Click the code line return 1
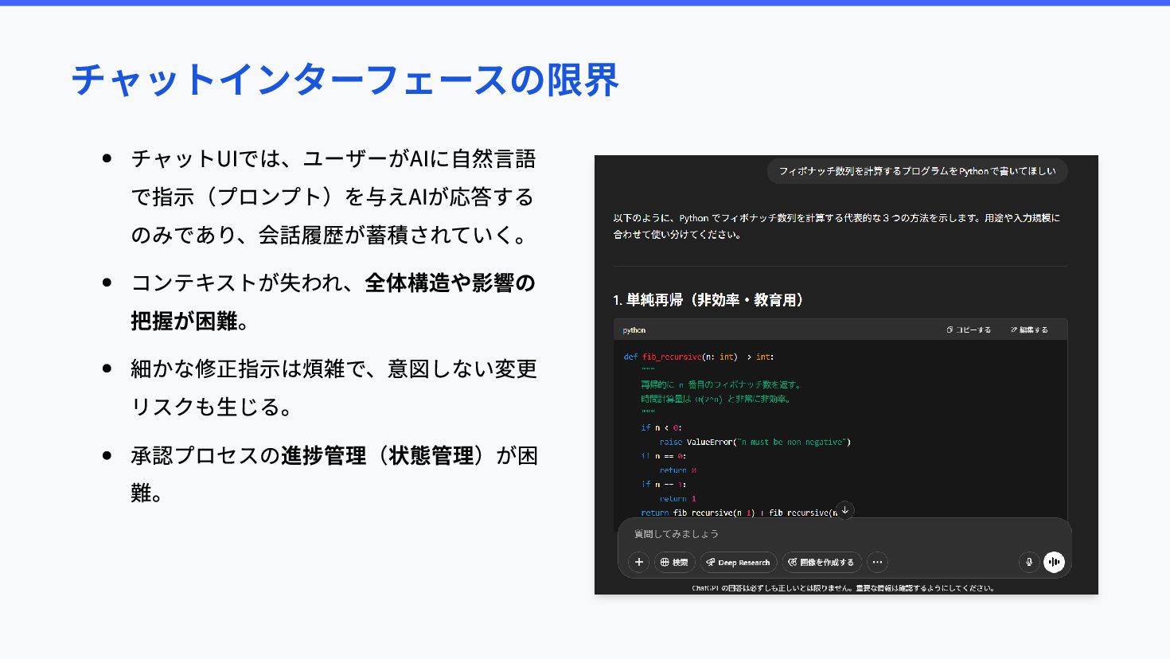This screenshot has height=659, width=1170. pyautogui.click(x=678, y=498)
